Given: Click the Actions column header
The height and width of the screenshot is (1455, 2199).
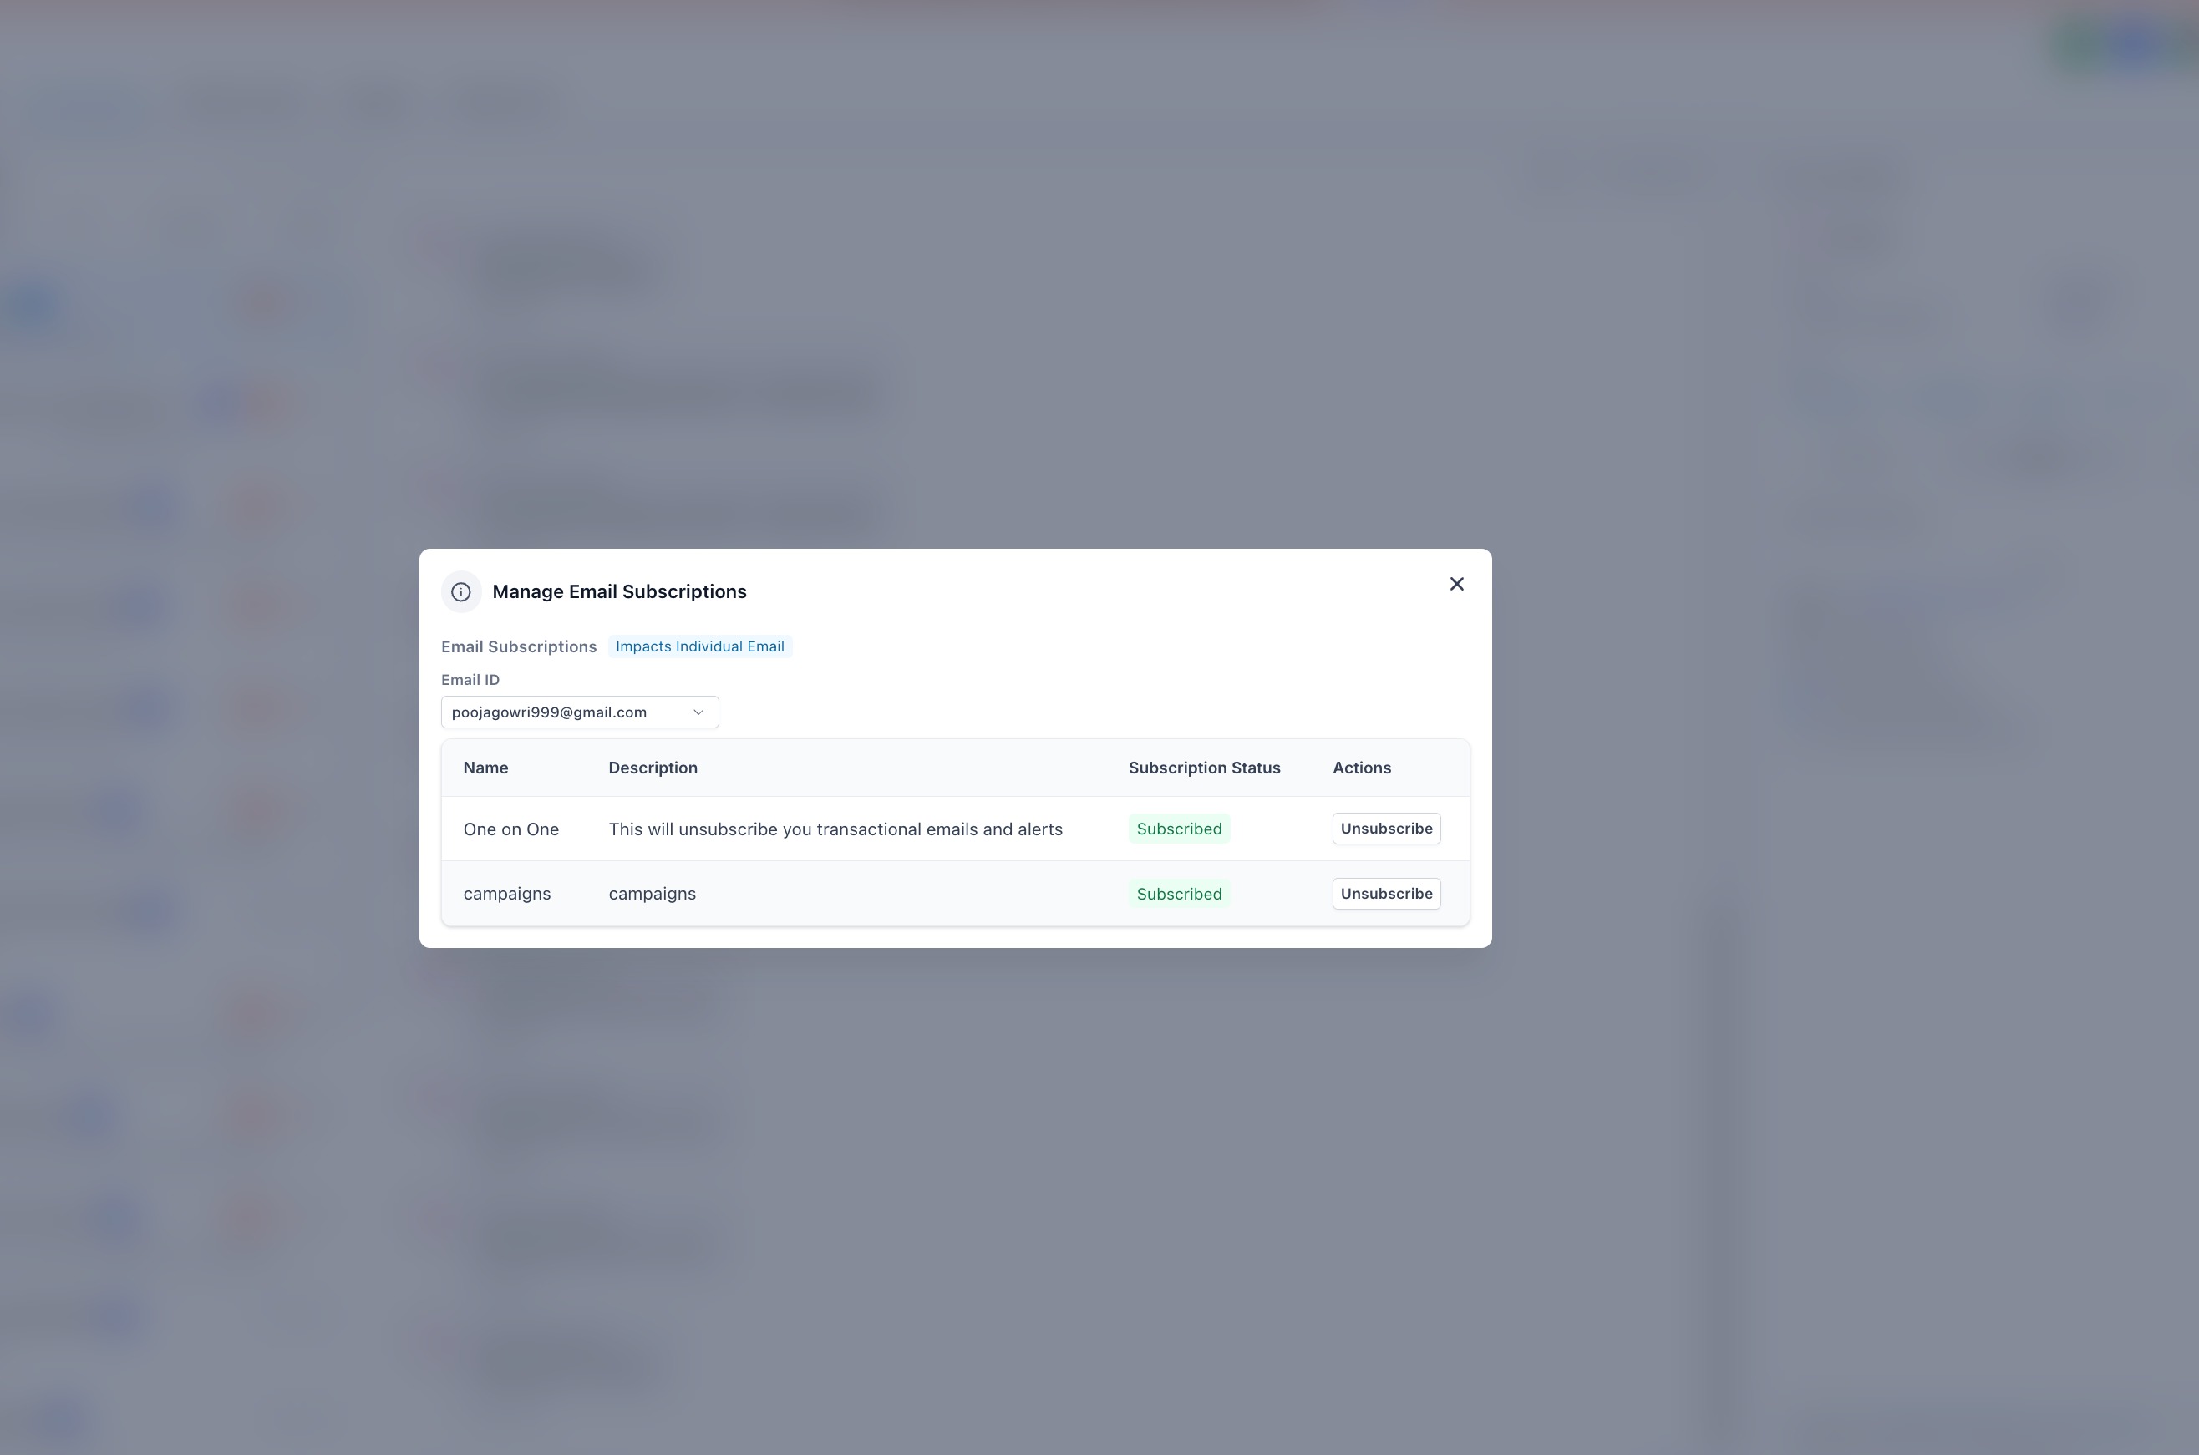Looking at the screenshot, I should (1361, 768).
